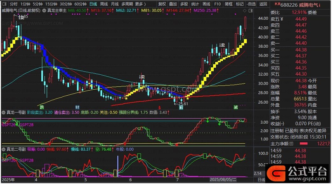Switch to 1分钟 chart period
This screenshot has height=184, width=332.
click(x=25, y=4)
